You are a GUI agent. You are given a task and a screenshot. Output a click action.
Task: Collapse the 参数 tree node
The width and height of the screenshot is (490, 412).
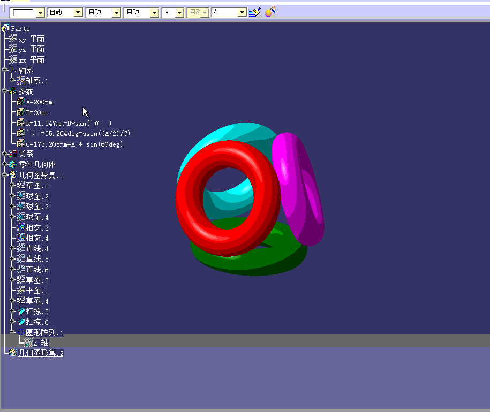tap(4, 91)
